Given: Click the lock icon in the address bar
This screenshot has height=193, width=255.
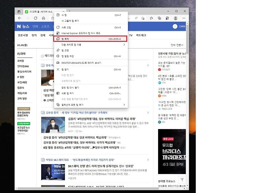Looking at the screenshot, I should tap(52, 18).
